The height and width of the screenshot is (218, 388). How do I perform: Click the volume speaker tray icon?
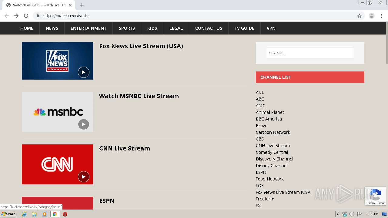pos(352,214)
